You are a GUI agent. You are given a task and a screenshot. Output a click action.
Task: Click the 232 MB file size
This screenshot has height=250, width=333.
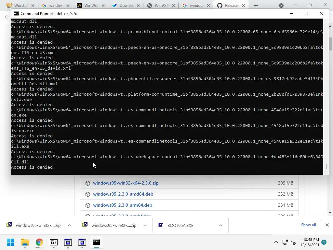[286, 194]
